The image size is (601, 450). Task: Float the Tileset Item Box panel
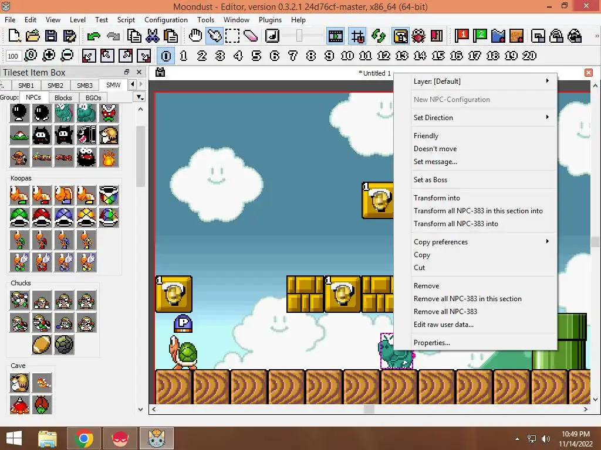click(x=127, y=72)
